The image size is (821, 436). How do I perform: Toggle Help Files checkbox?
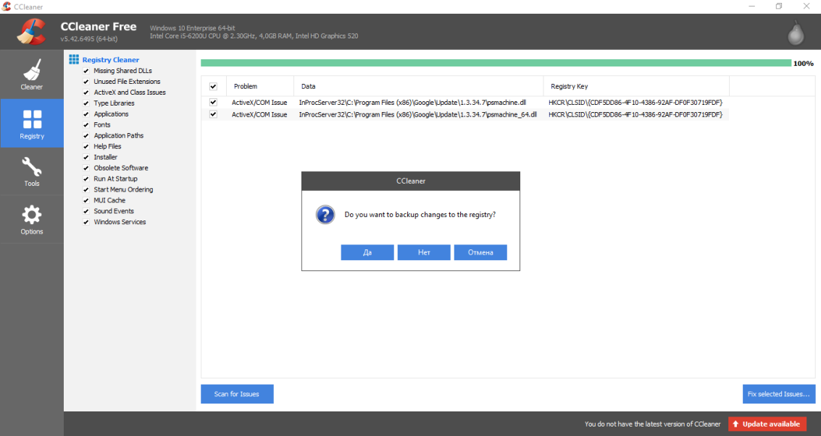click(x=86, y=146)
